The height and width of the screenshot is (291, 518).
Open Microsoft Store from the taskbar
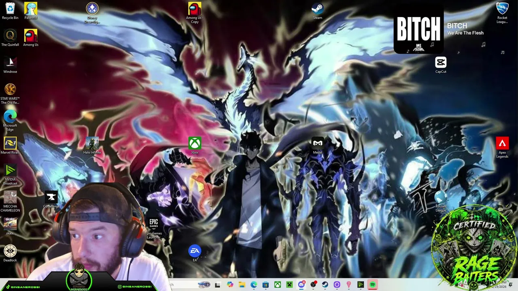[265, 285]
